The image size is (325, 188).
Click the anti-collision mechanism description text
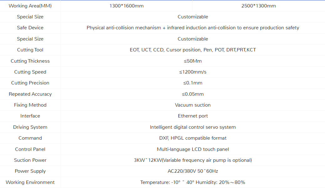pos(193,28)
